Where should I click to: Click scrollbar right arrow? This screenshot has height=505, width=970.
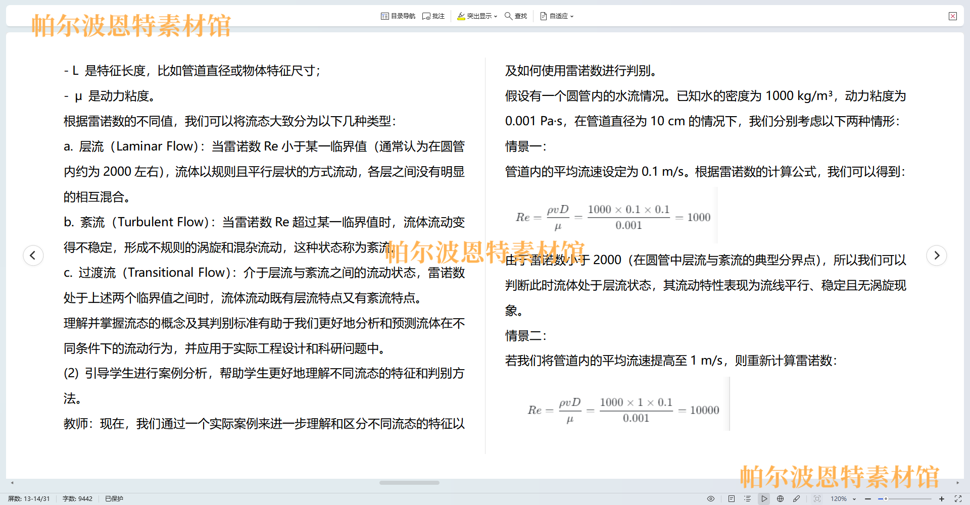(958, 483)
